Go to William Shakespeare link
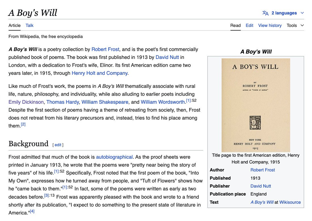312x221 pixels. coord(105,102)
